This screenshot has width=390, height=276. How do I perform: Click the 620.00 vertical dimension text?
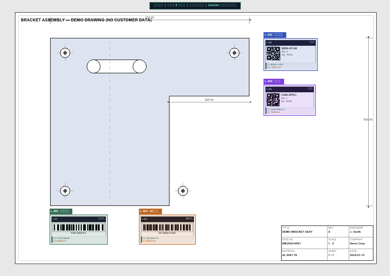pos(368,120)
